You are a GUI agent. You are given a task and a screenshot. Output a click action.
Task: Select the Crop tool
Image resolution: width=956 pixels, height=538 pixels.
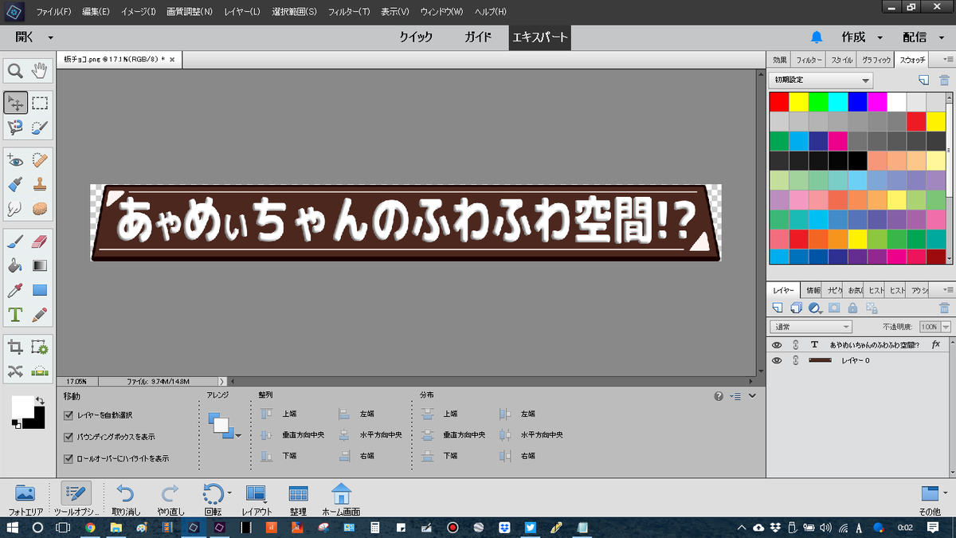click(x=15, y=347)
